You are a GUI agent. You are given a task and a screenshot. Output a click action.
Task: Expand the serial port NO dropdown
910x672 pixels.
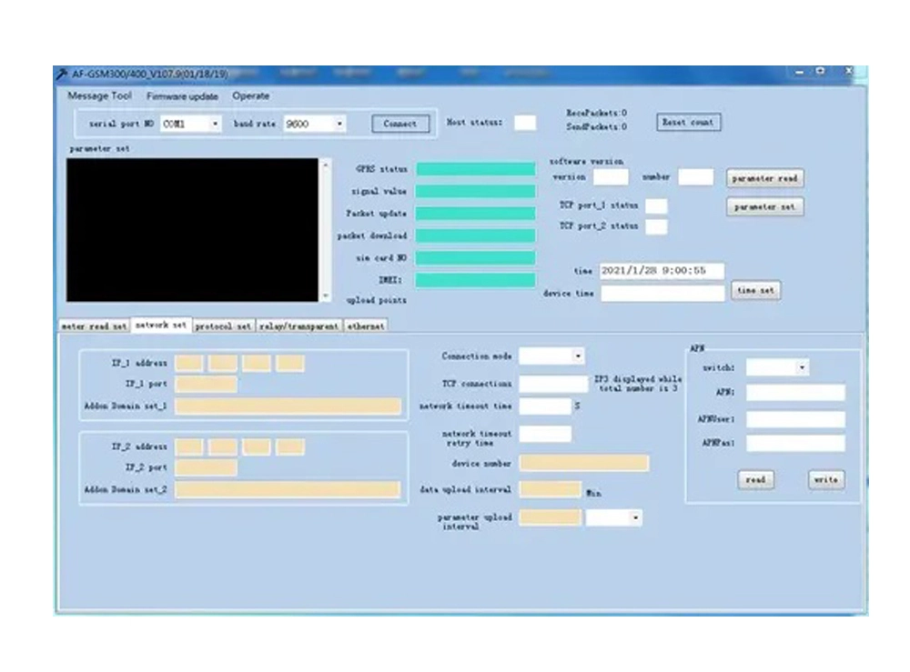[215, 124]
